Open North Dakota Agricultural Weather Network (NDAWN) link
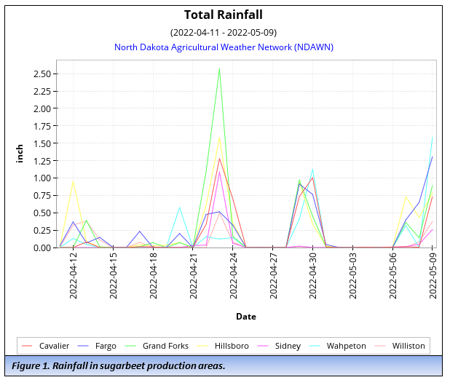This screenshot has height=380, width=450. 224,47
